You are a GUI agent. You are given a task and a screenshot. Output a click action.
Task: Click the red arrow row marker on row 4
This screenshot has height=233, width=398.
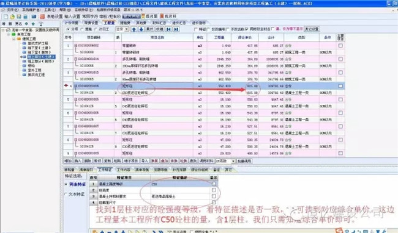pos(66,85)
